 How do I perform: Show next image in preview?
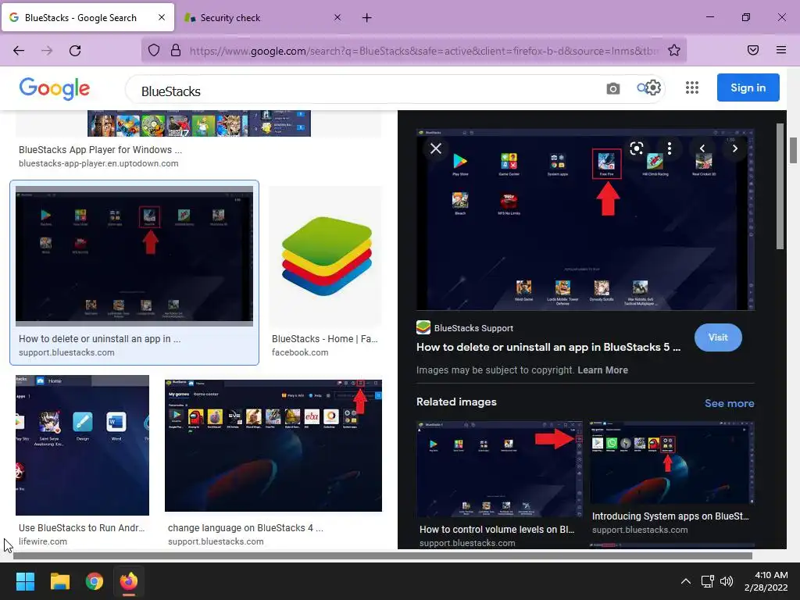tap(734, 148)
